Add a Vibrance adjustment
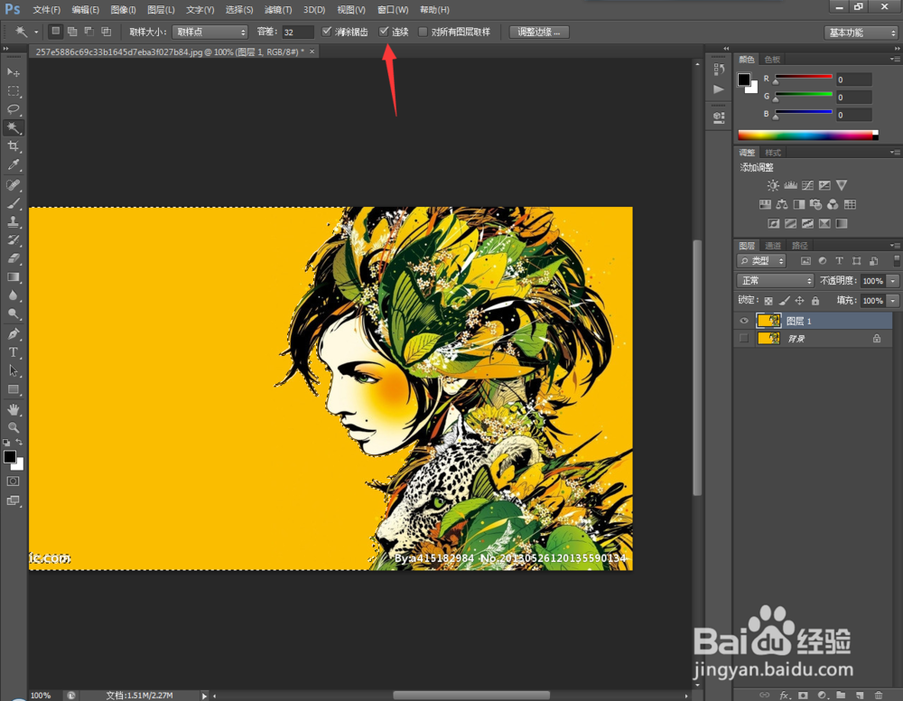Screen dimensions: 903x701 [x=842, y=185]
